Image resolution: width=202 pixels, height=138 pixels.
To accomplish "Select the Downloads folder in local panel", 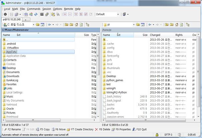I will (13, 76).
